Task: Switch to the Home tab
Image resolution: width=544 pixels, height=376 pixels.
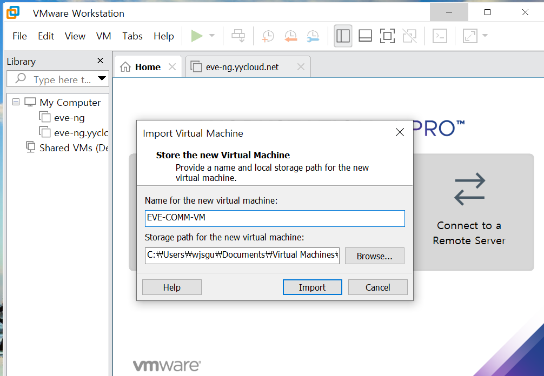Action: coord(148,67)
